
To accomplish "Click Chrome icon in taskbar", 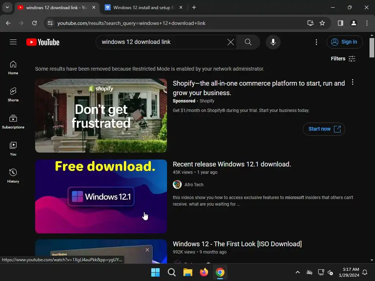I will pos(220,272).
